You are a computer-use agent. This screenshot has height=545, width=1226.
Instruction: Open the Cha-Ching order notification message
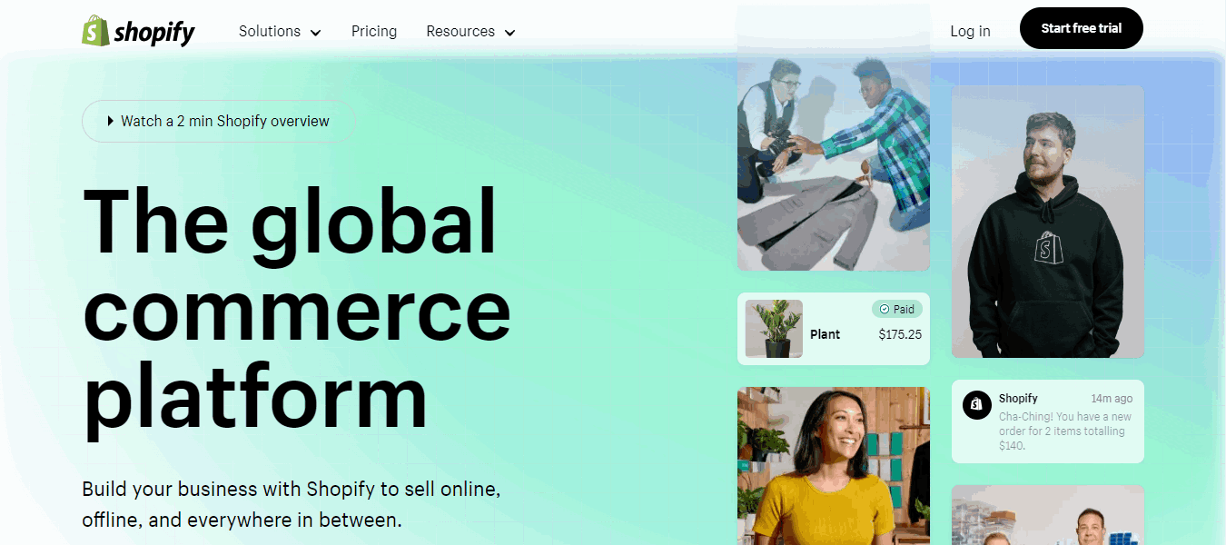point(1065,431)
